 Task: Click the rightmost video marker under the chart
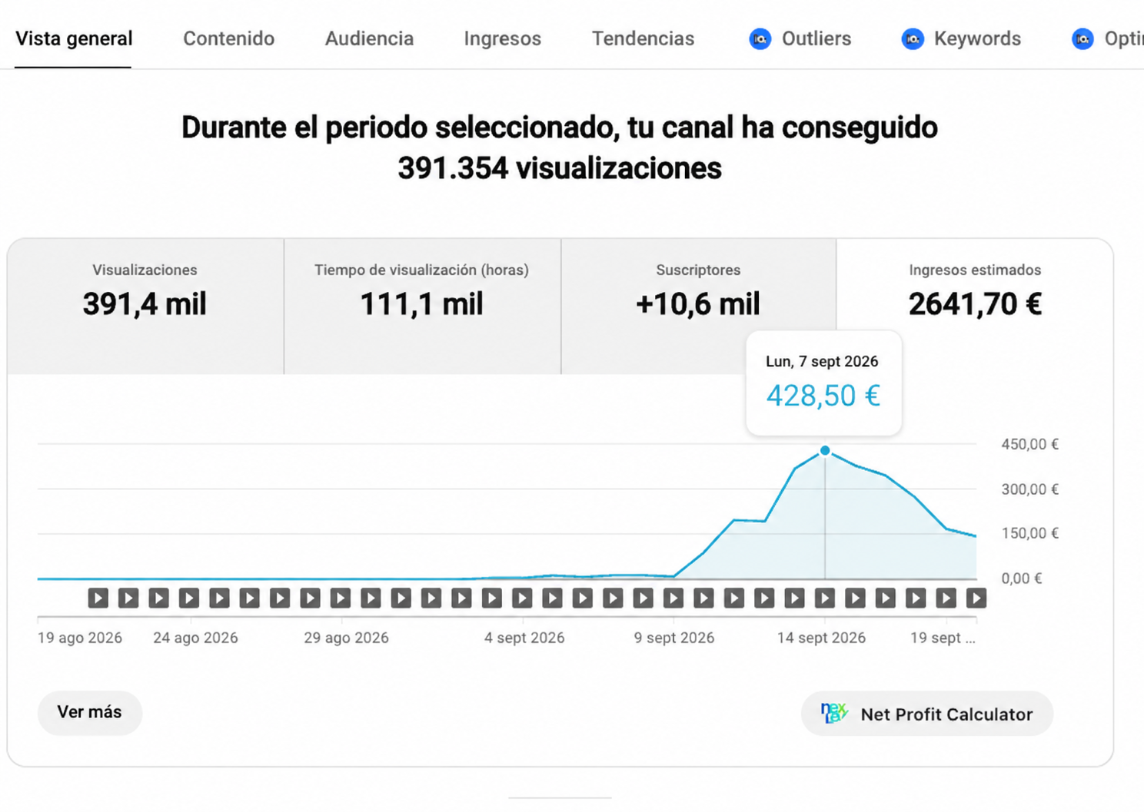[976, 598]
